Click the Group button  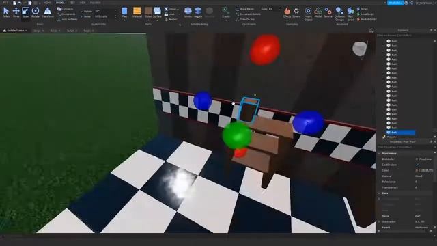(x=171, y=9)
